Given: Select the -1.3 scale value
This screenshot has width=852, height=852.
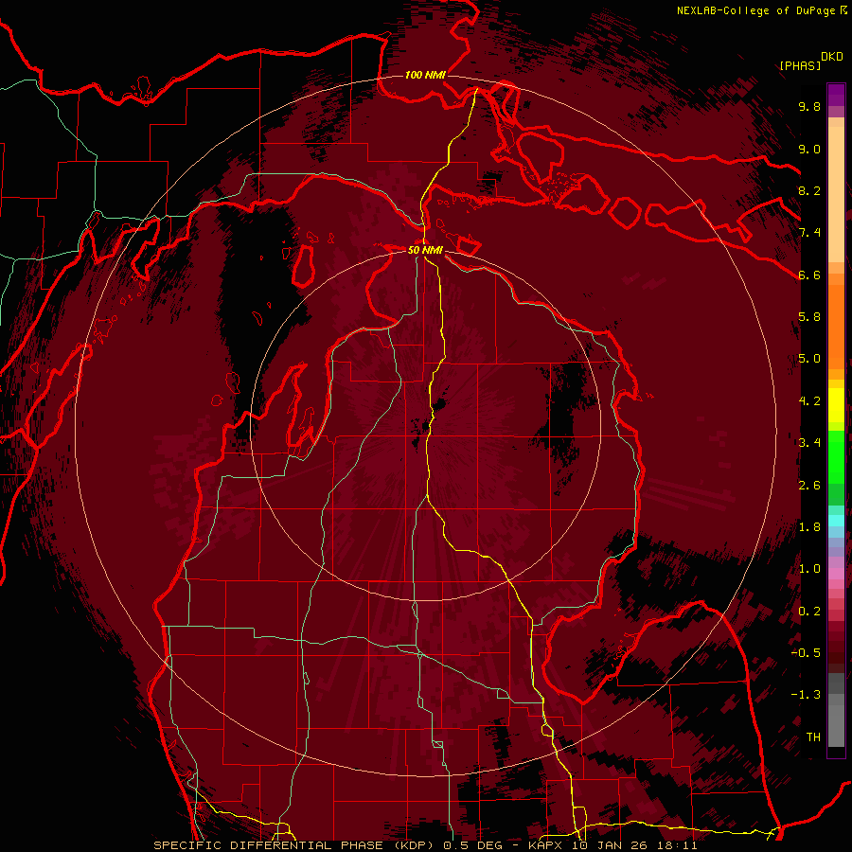Looking at the screenshot, I should [x=806, y=695].
